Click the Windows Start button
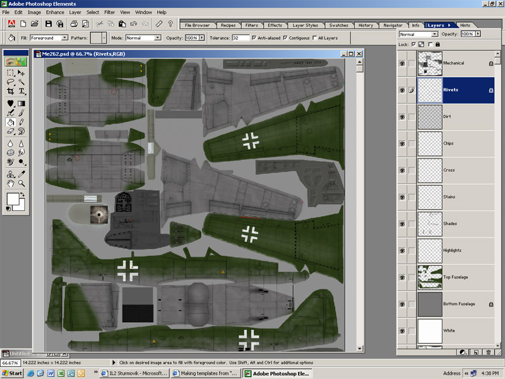 12,373
